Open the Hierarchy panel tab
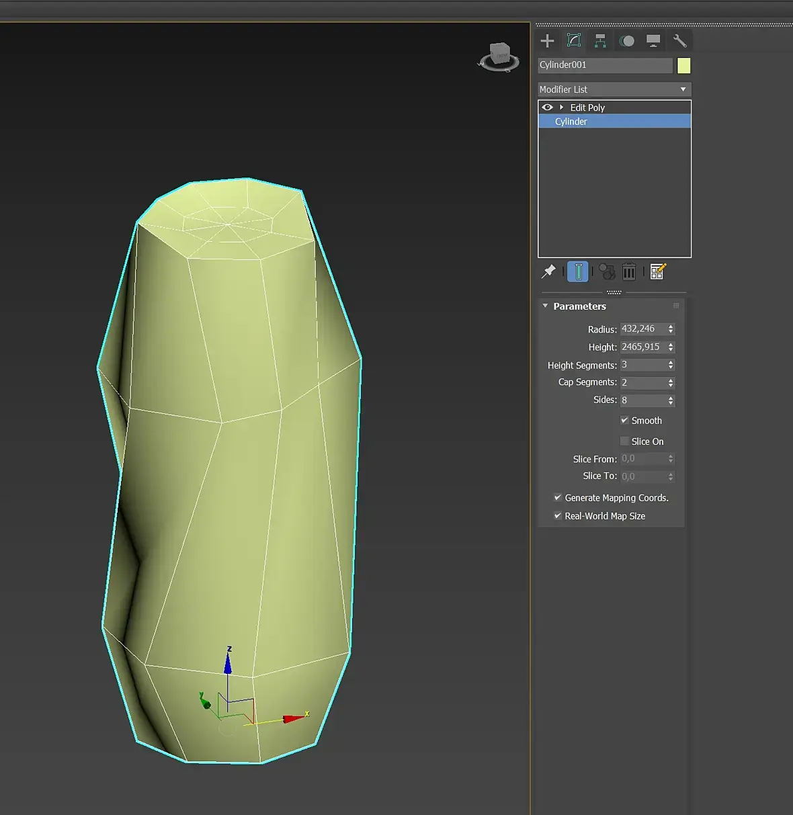 click(x=600, y=41)
